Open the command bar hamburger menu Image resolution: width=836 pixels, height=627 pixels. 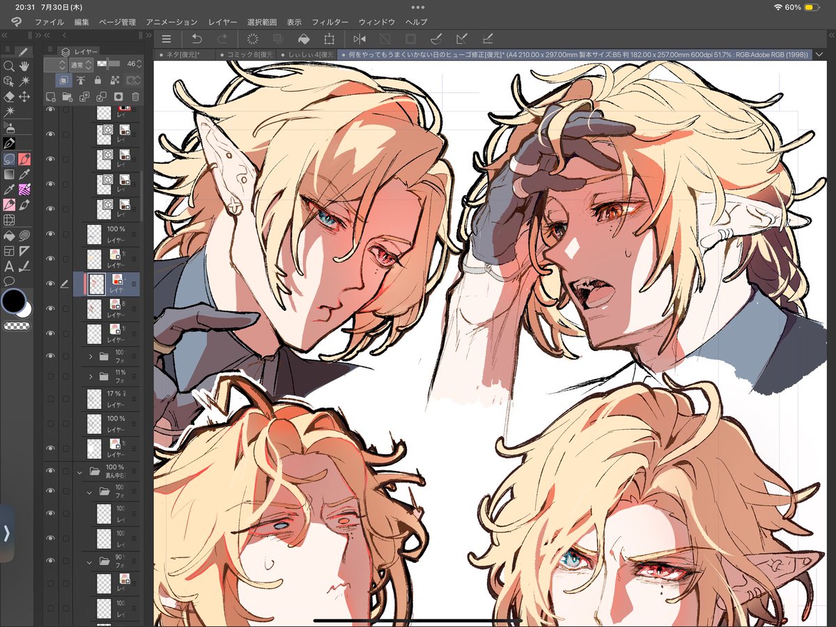tap(167, 40)
